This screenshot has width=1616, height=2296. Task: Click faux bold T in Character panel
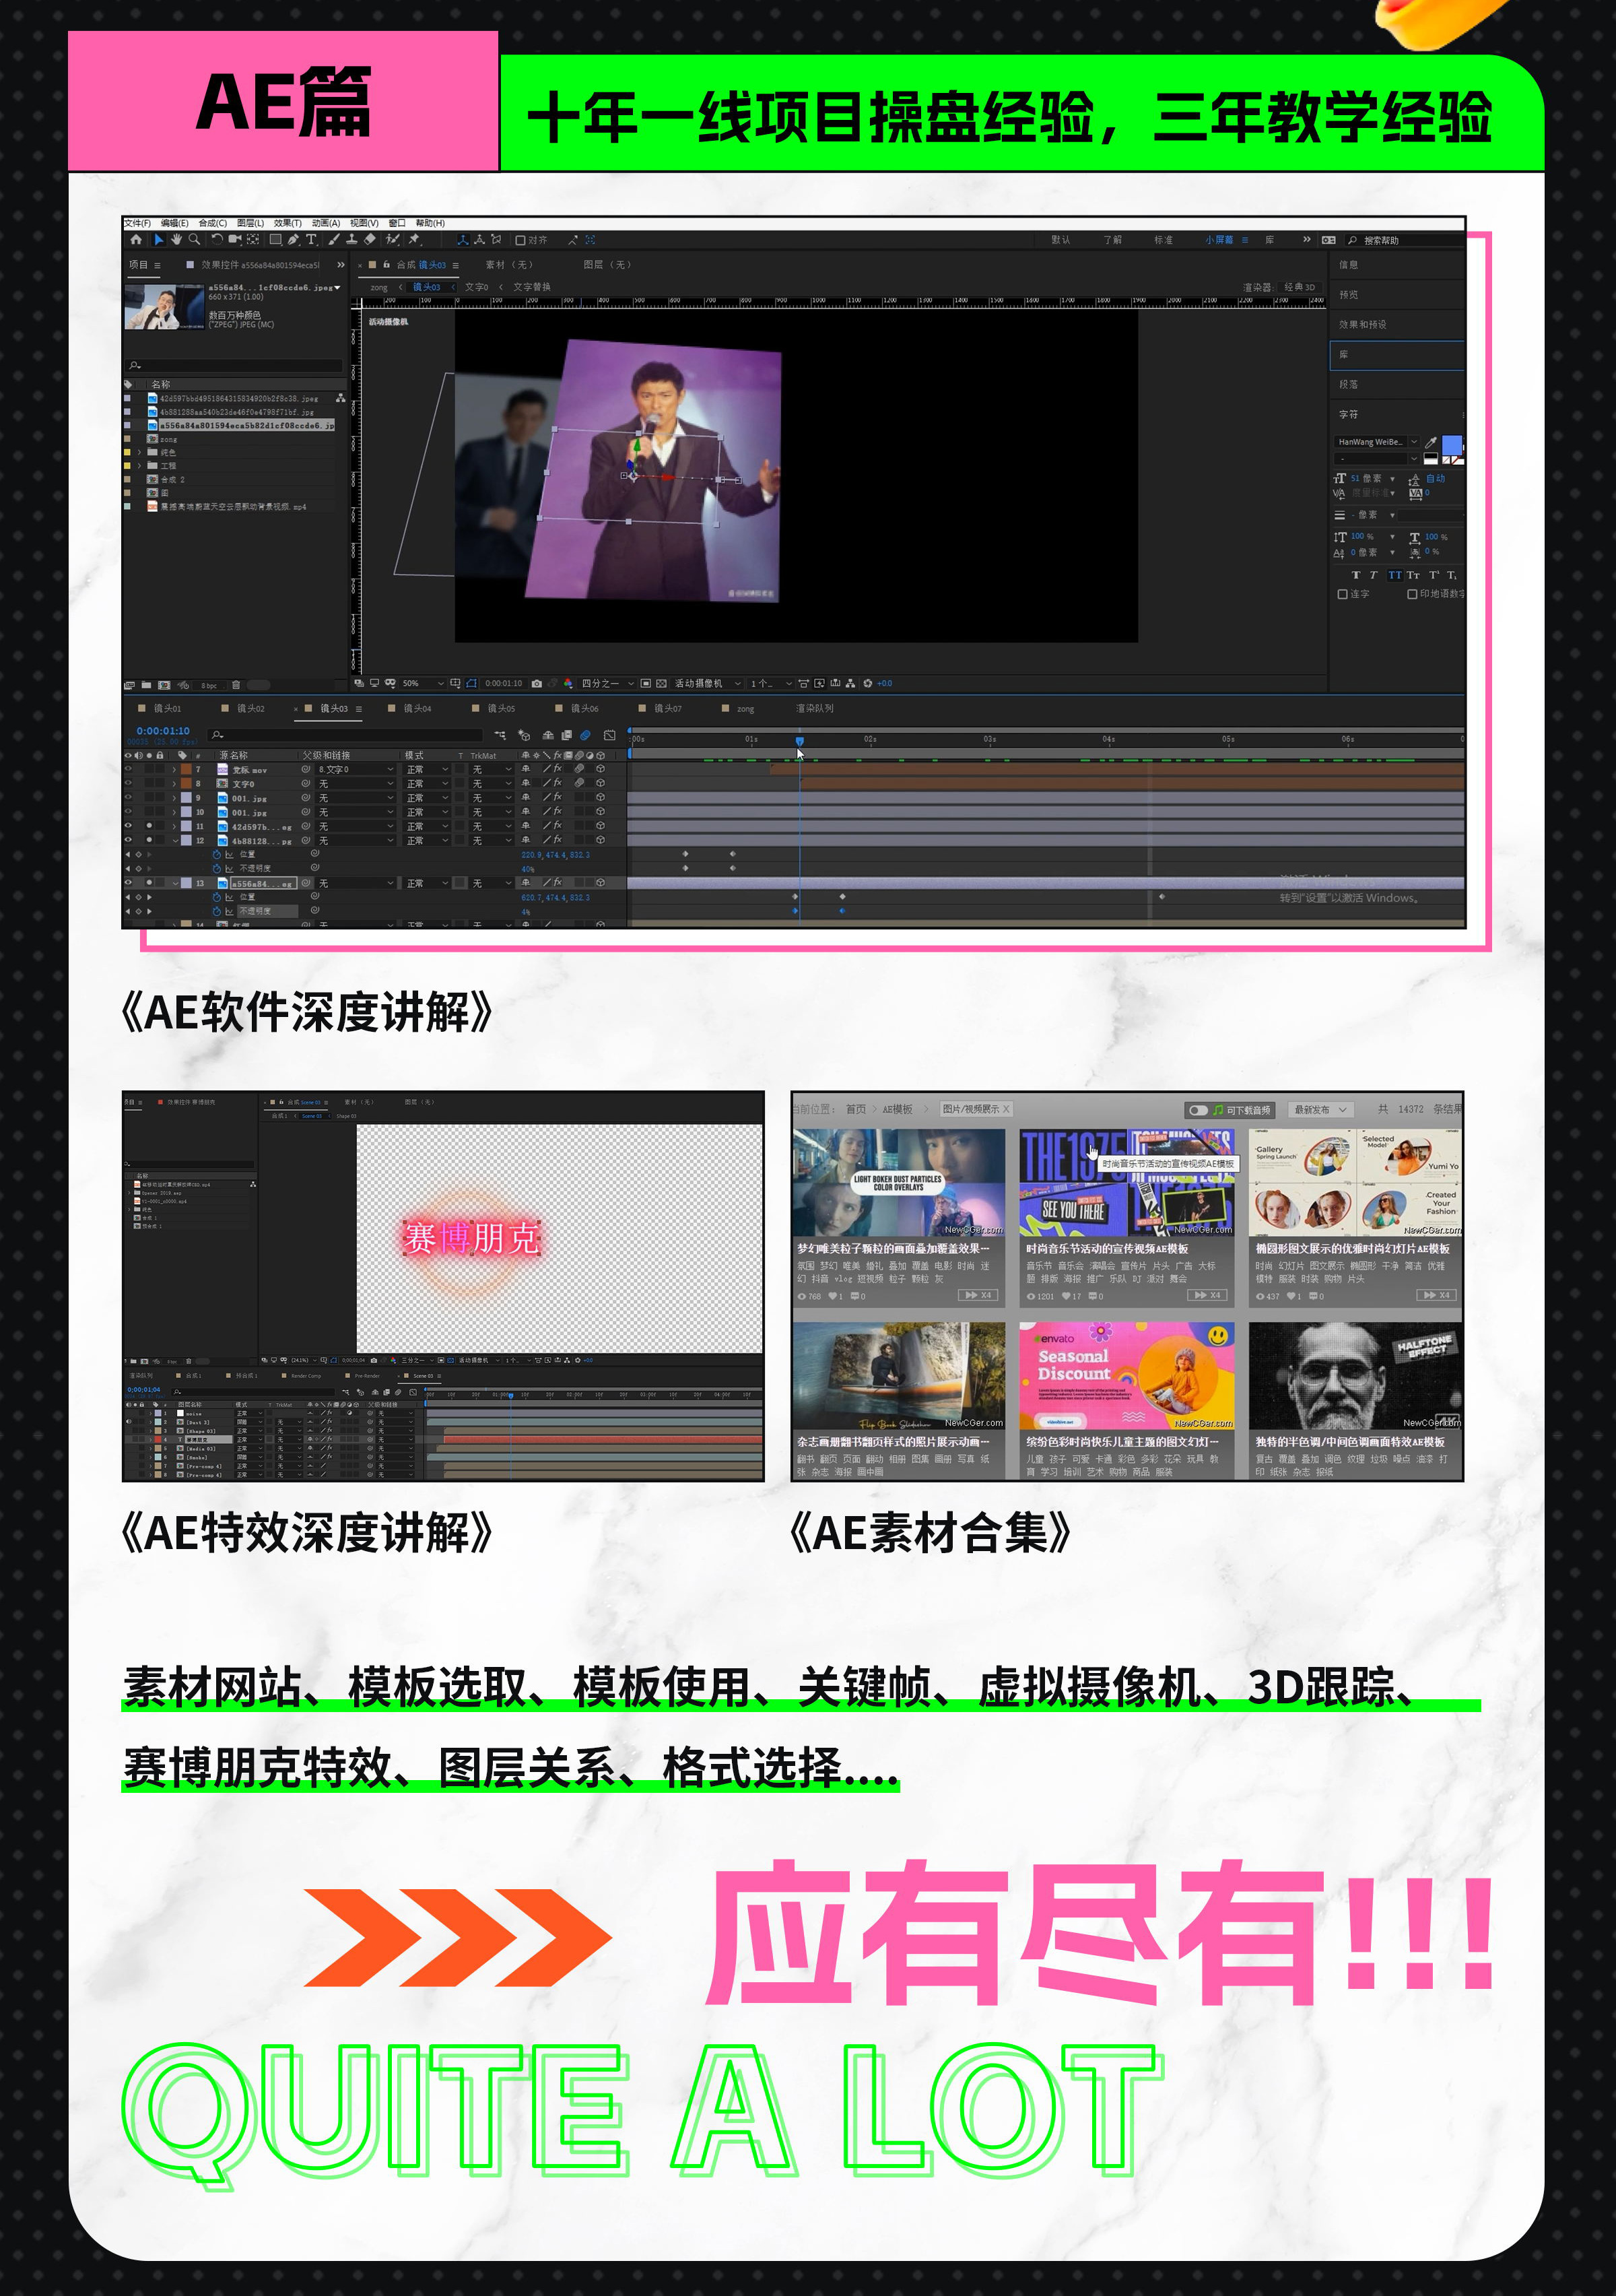coord(1356,575)
